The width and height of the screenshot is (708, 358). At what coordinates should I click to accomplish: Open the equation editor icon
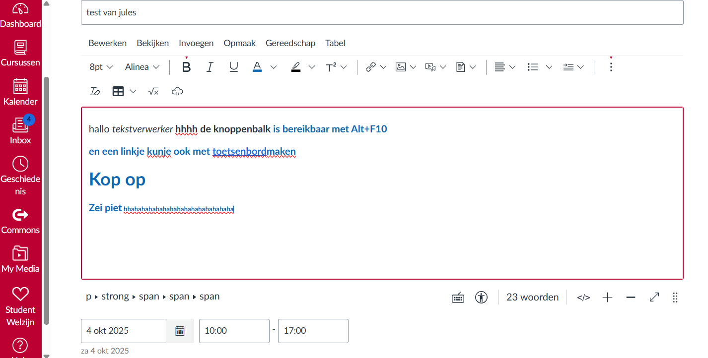click(153, 91)
